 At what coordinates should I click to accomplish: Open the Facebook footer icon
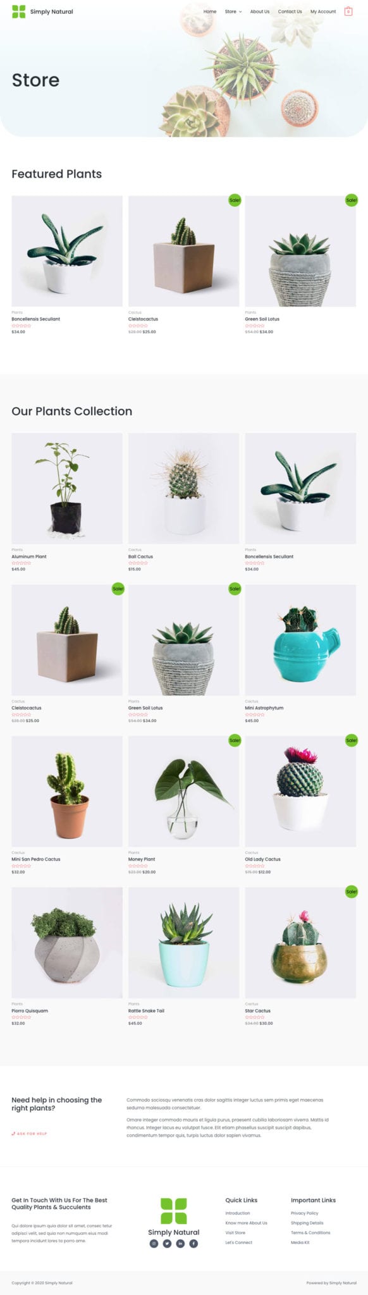pos(193,1243)
